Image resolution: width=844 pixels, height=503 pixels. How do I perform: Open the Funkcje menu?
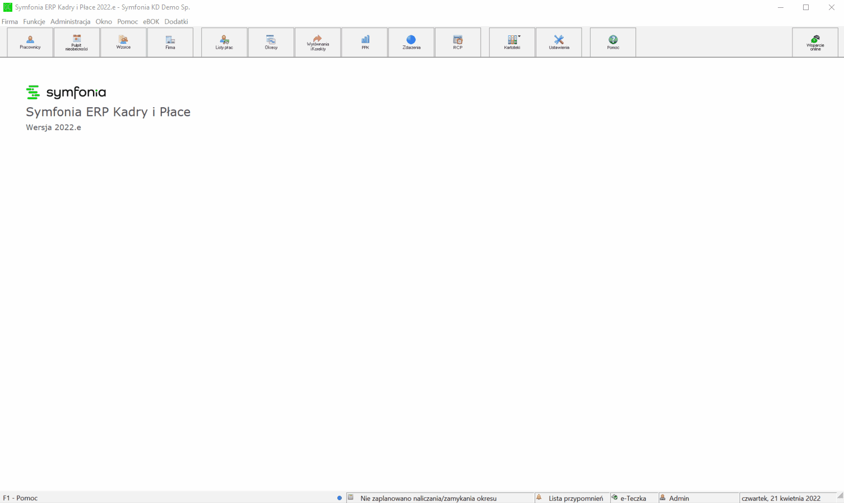(x=34, y=21)
